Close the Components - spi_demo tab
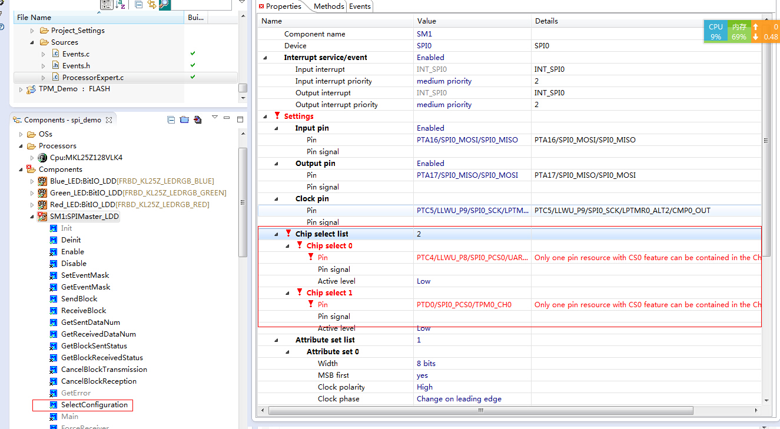This screenshot has width=780, height=429. [x=108, y=120]
